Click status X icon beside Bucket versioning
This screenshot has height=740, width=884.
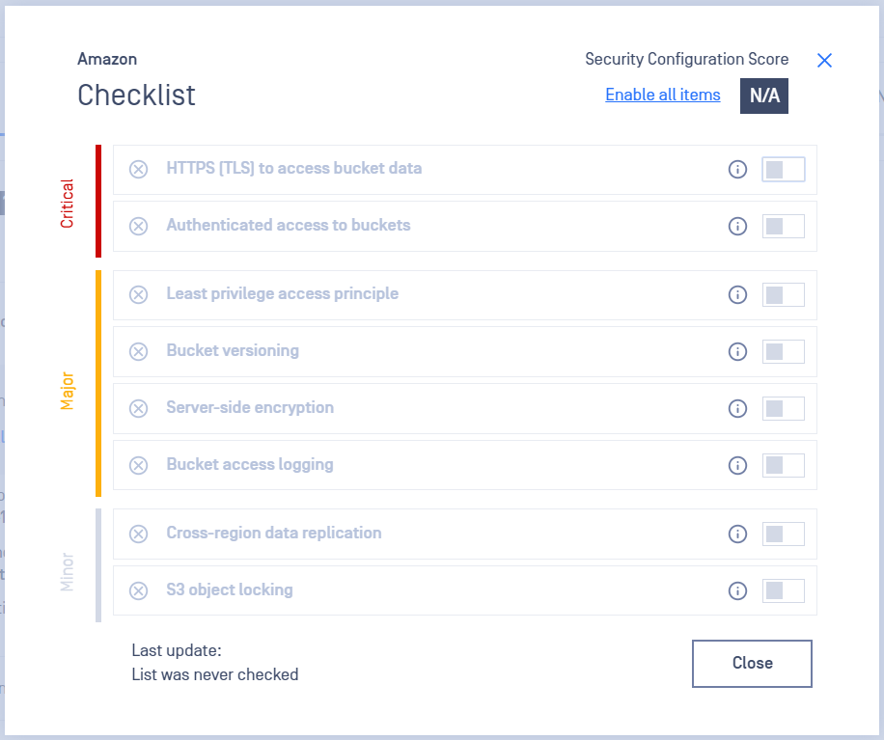coord(138,352)
